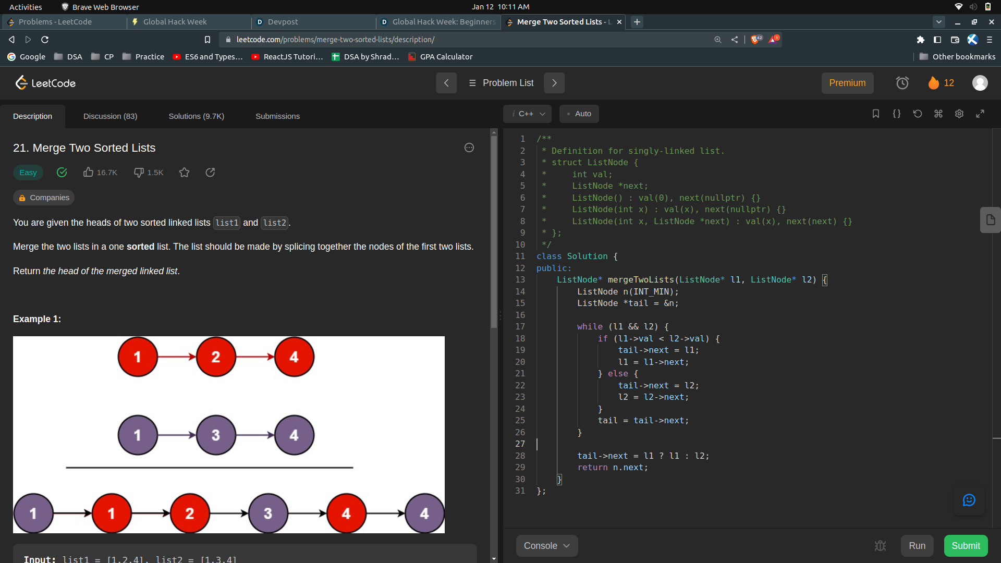Click the format code braces icon
The image size is (1001, 563).
tap(897, 114)
